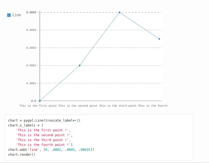
Task: Select the last data point near 0.00035
Action: [159, 39]
